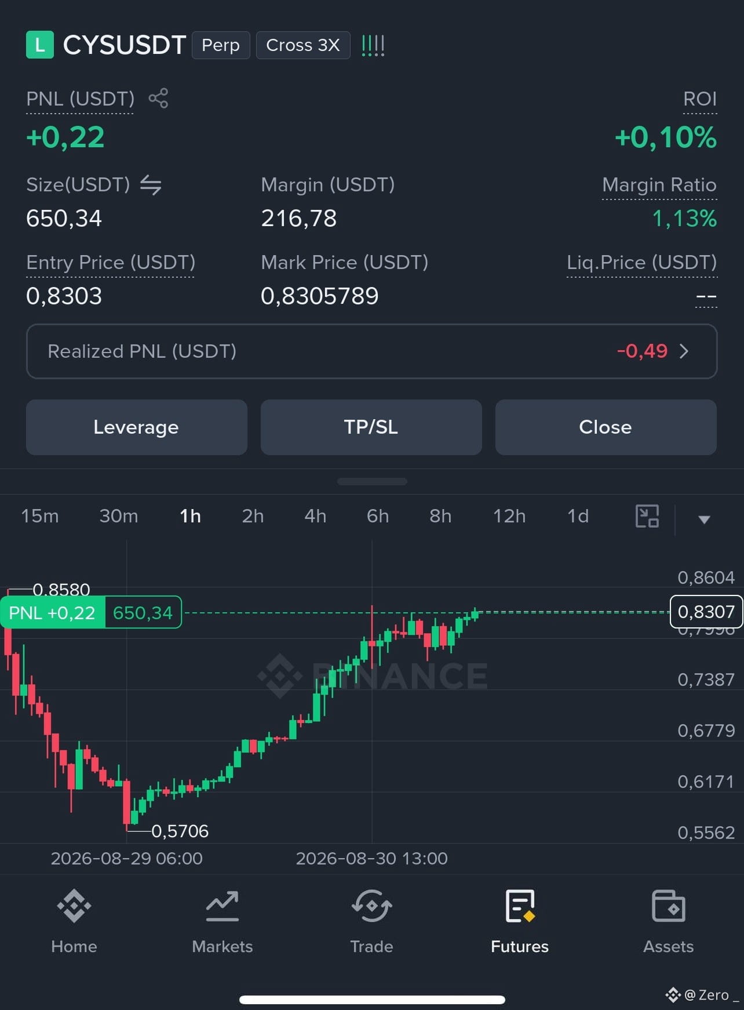Open Realized PNL details chevron
744x1010 pixels.
tap(684, 351)
